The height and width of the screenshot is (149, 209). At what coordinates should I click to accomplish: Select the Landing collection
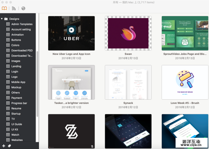16,66
